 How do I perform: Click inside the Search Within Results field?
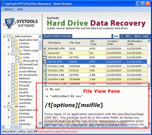pos(92,36)
